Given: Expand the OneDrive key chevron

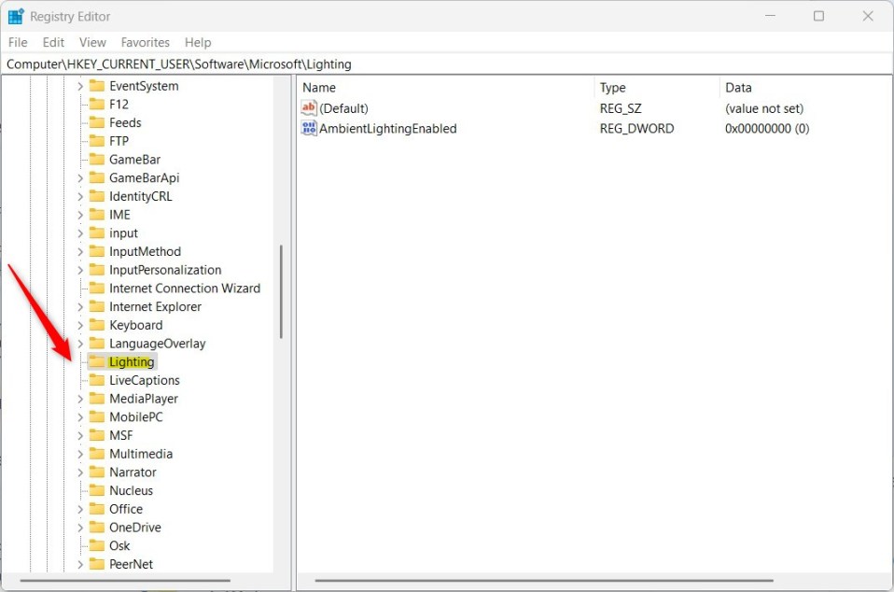Looking at the screenshot, I should 80,528.
